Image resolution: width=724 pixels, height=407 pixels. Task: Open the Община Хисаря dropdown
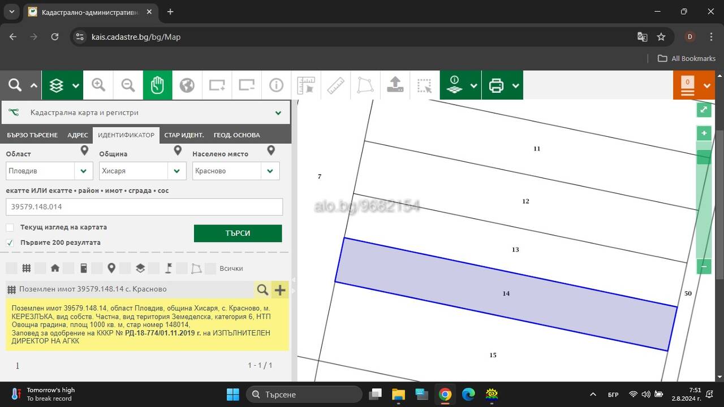143,171
